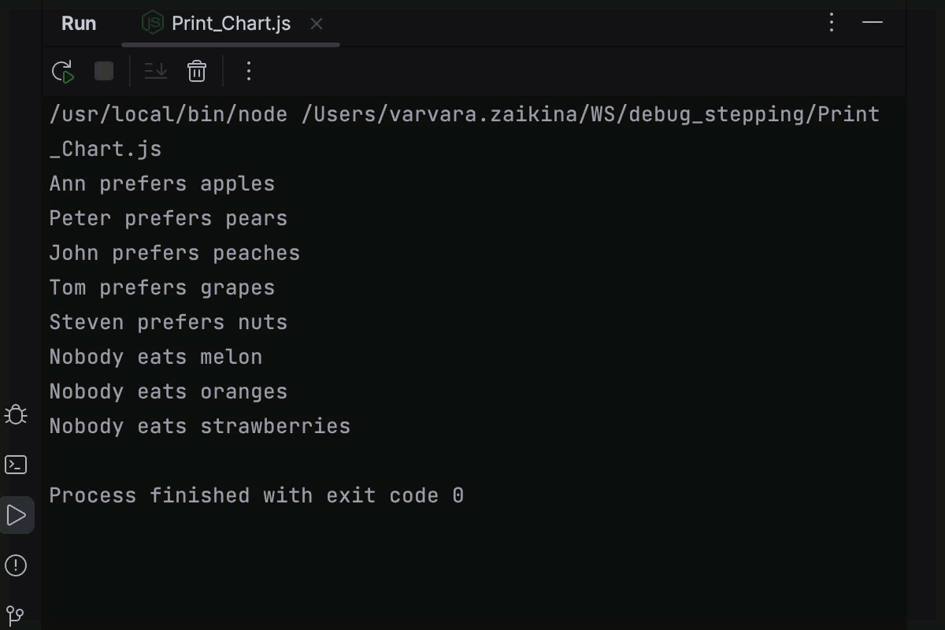945x630 pixels.
Task: Minimize the Run tool window
Action: point(873,23)
